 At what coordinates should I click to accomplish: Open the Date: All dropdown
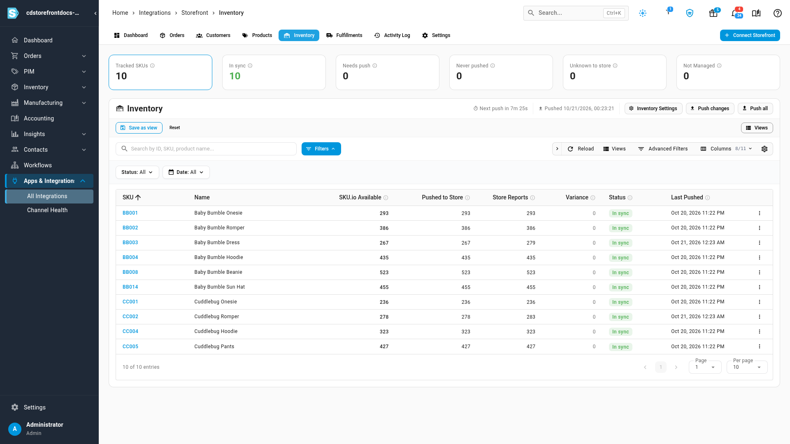click(186, 172)
